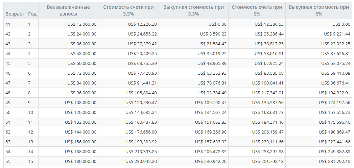The image size is (354, 168).
Task: Select the US$ 53,016.81 cell
Action: pyautogui.click(x=257, y=53)
